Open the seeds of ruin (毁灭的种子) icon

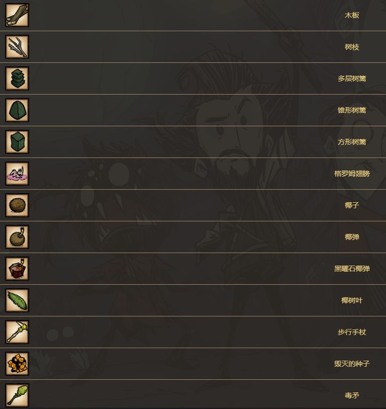pyautogui.click(x=17, y=364)
